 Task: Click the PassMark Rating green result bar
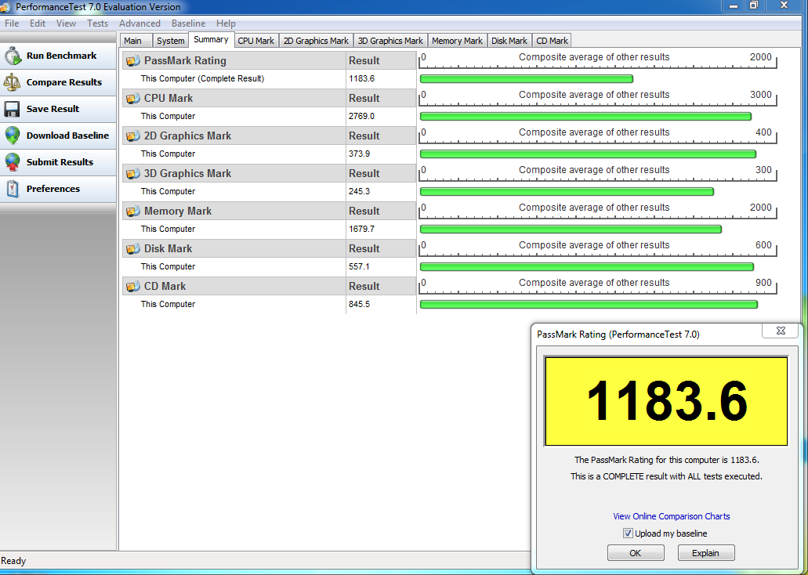526,78
